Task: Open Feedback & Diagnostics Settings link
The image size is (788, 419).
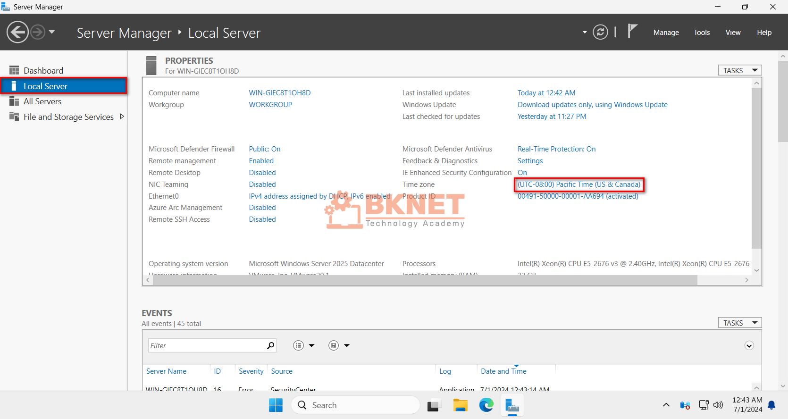Action: (530, 161)
